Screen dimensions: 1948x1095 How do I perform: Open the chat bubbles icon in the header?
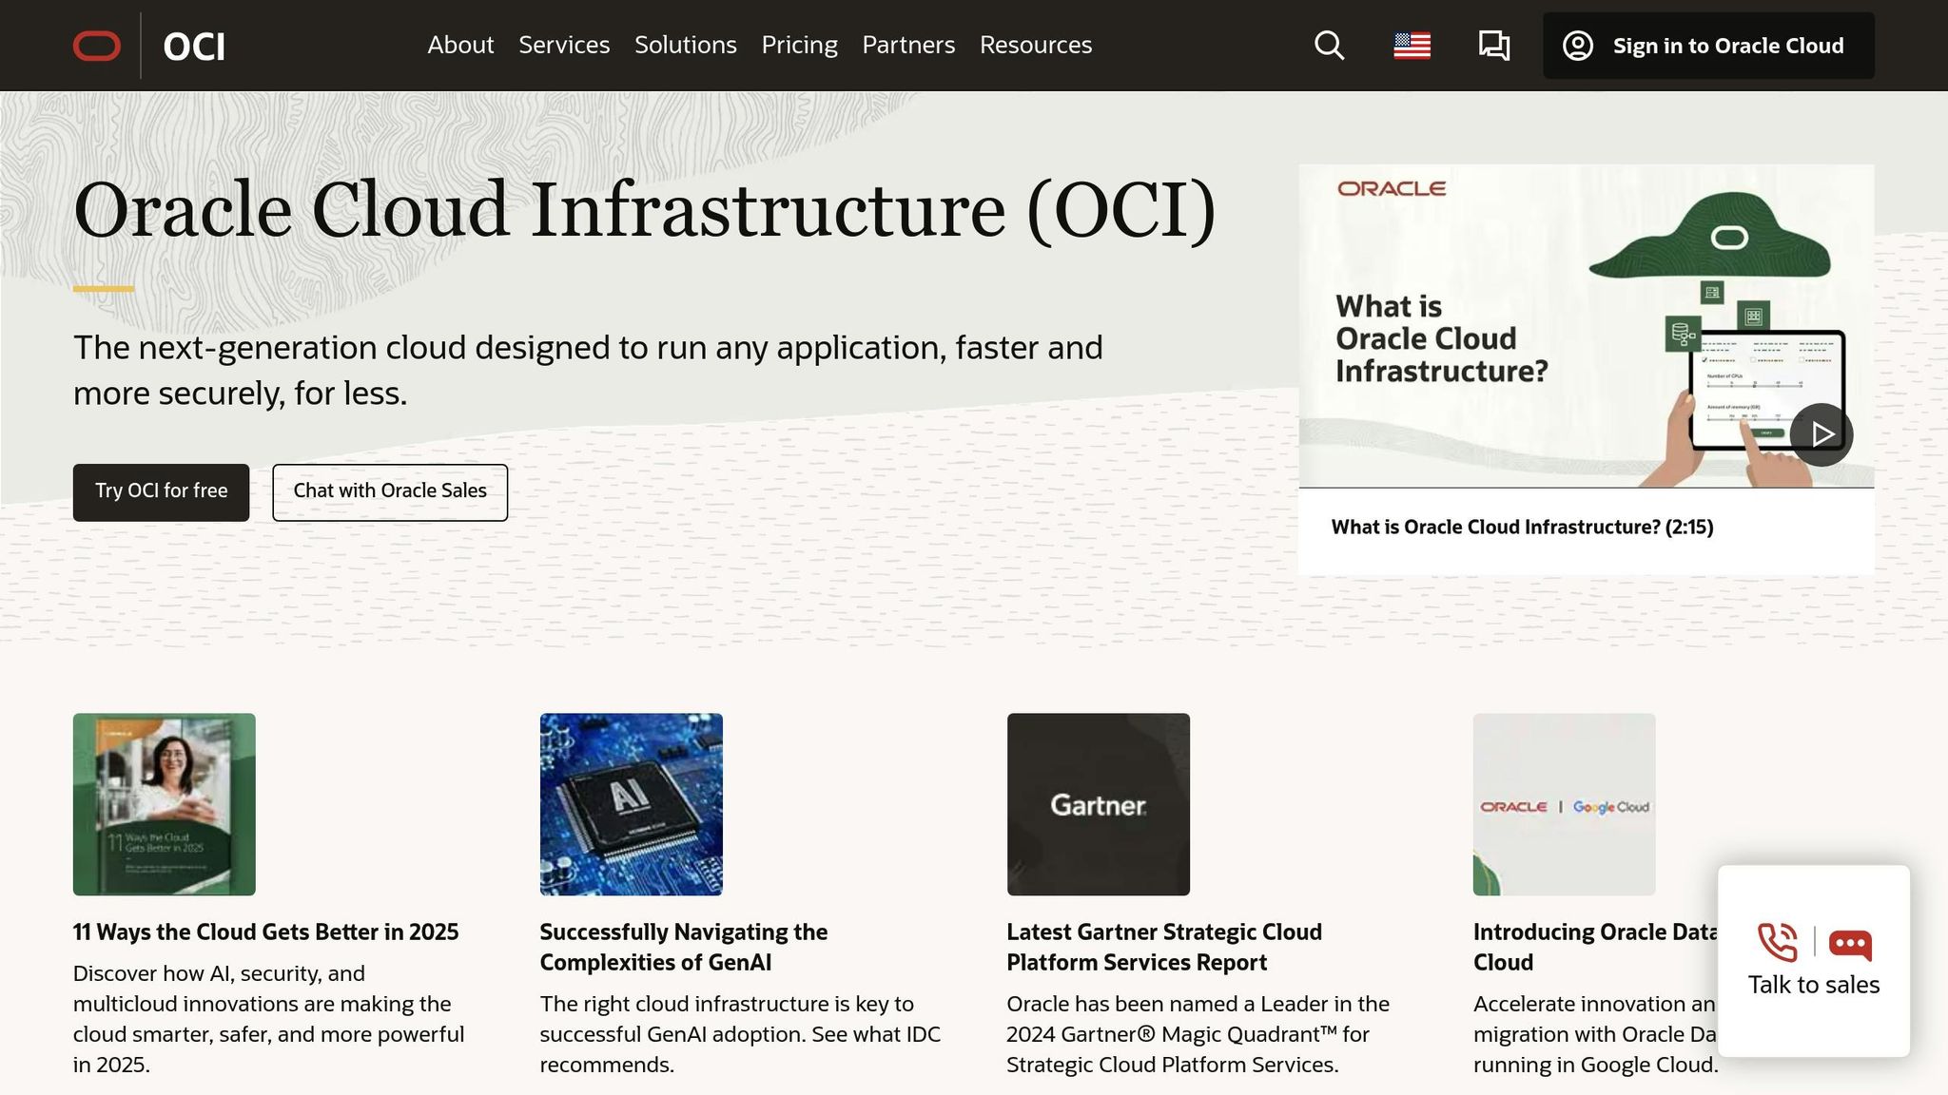pos(1493,46)
